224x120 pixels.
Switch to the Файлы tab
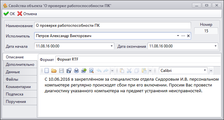point(20,79)
